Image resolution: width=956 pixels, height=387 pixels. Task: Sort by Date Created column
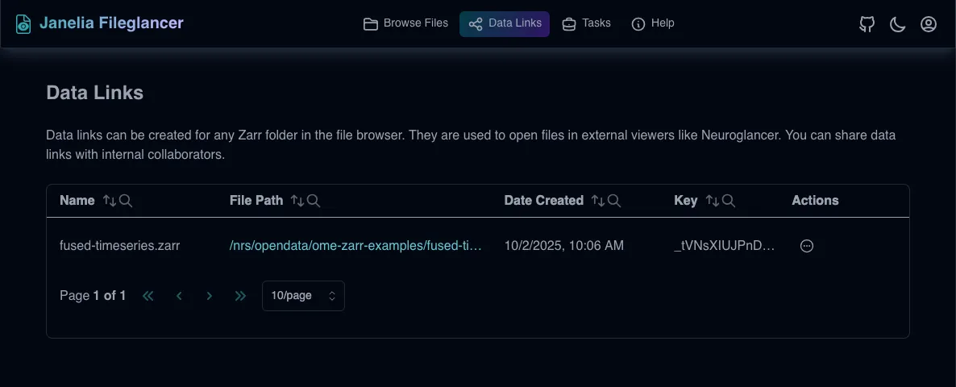pyautogui.click(x=597, y=201)
